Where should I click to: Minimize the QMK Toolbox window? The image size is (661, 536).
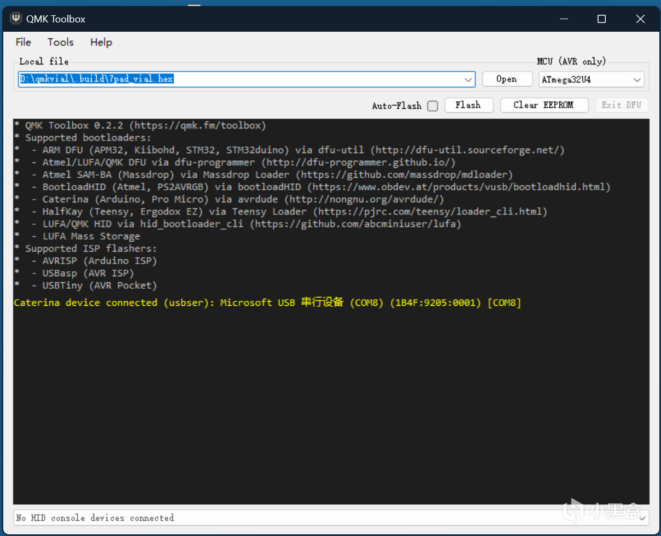563,19
